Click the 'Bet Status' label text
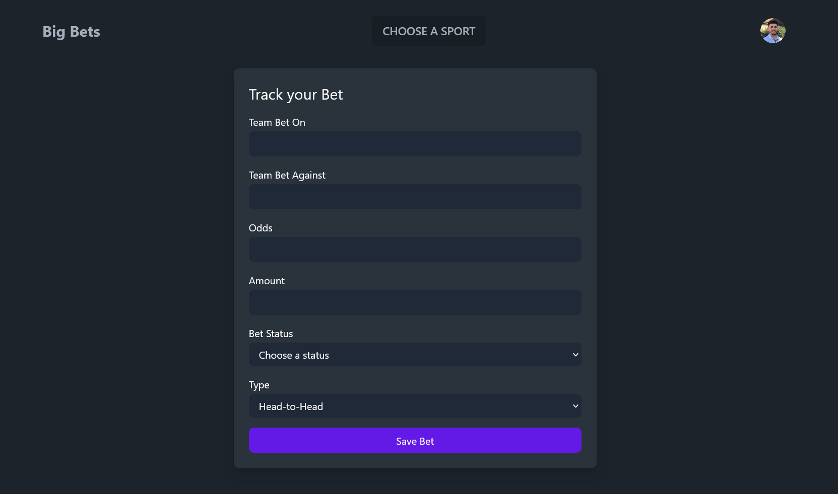Screen dimensions: 838x494 pyautogui.click(x=271, y=334)
